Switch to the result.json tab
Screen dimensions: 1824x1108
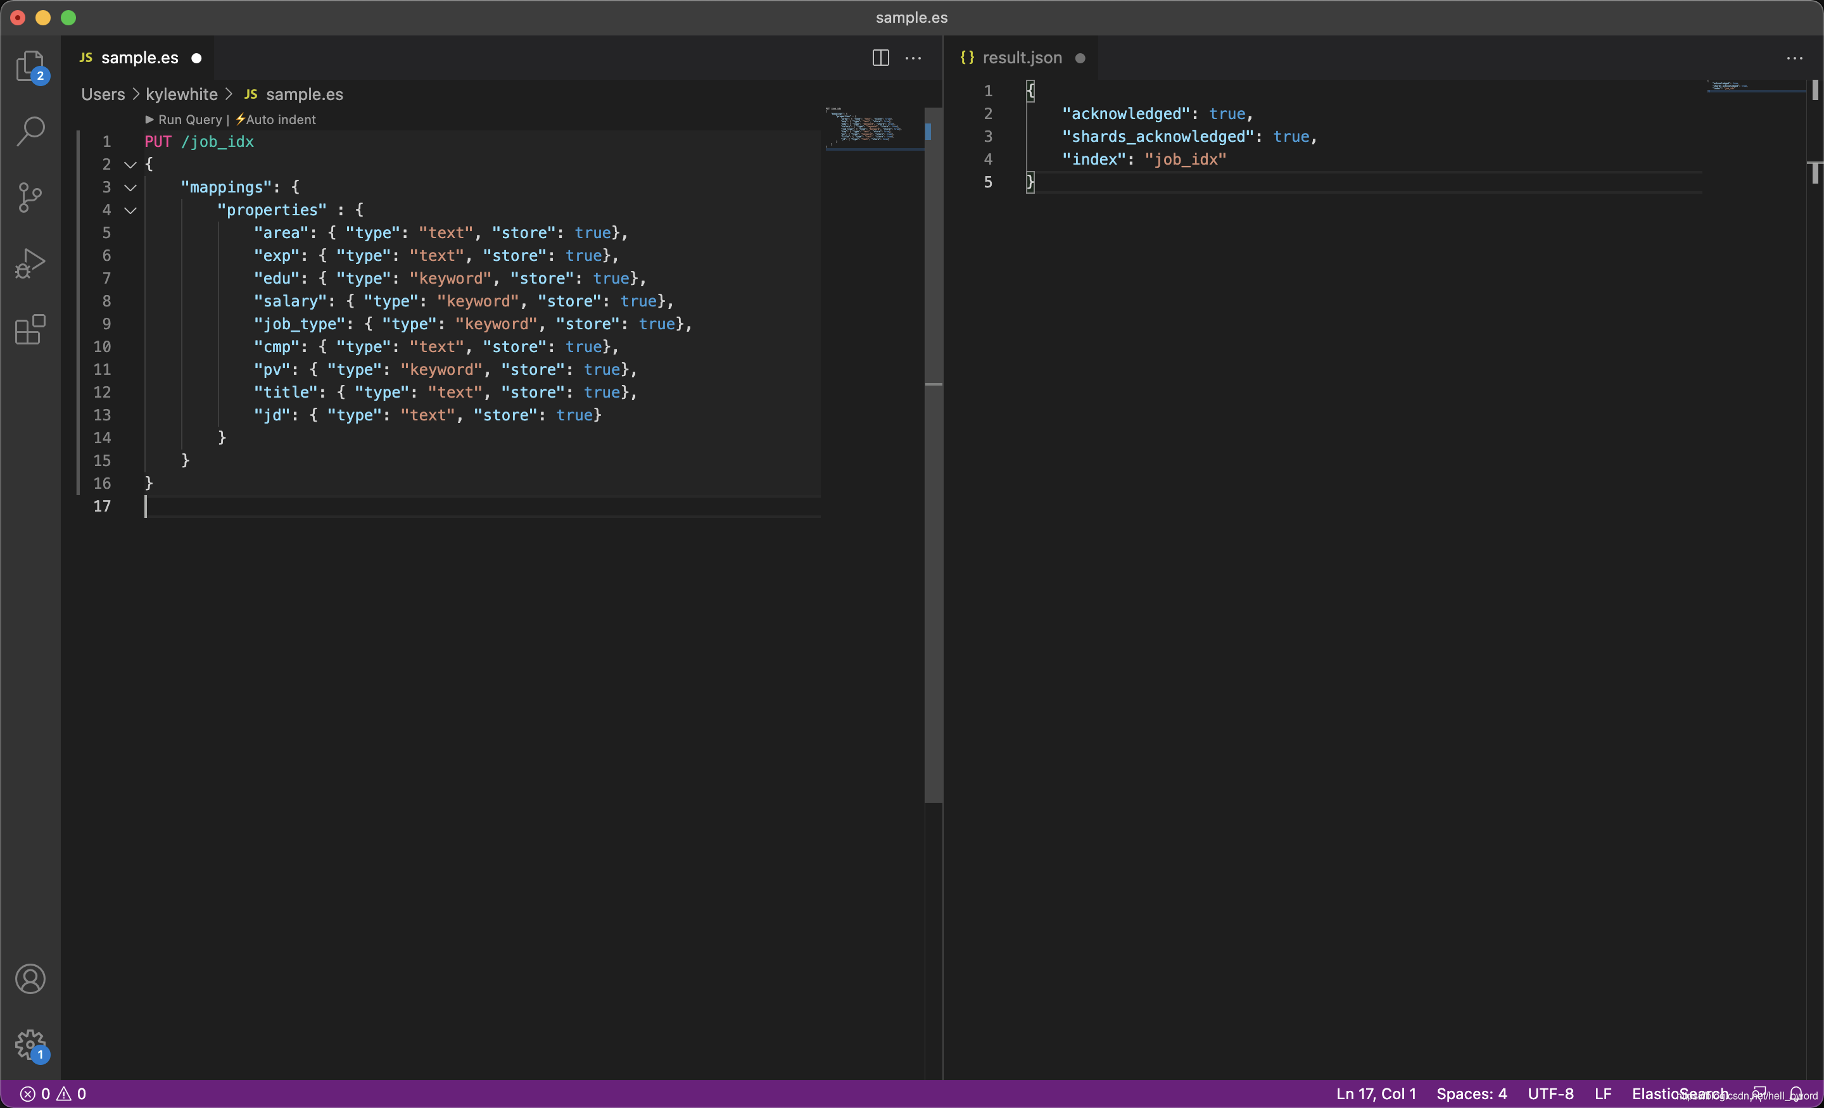[x=1022, y=58]
